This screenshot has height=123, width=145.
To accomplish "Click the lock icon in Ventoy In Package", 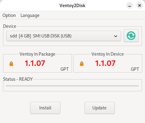I will point(11,64).
